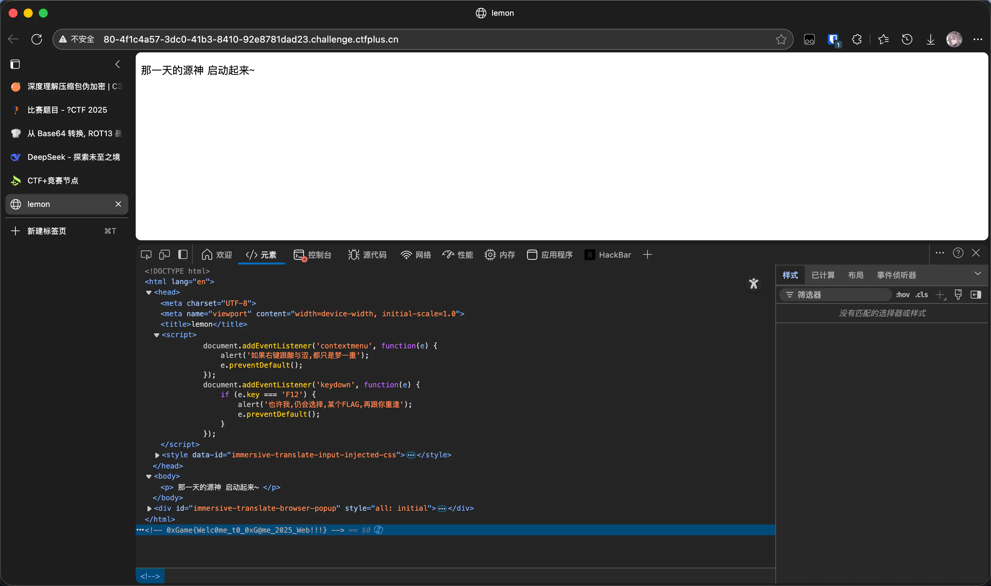Switch to the 控制台 console tab
Image resolution: width=991 pixels, height=586 pixels.
coord(313,255)
